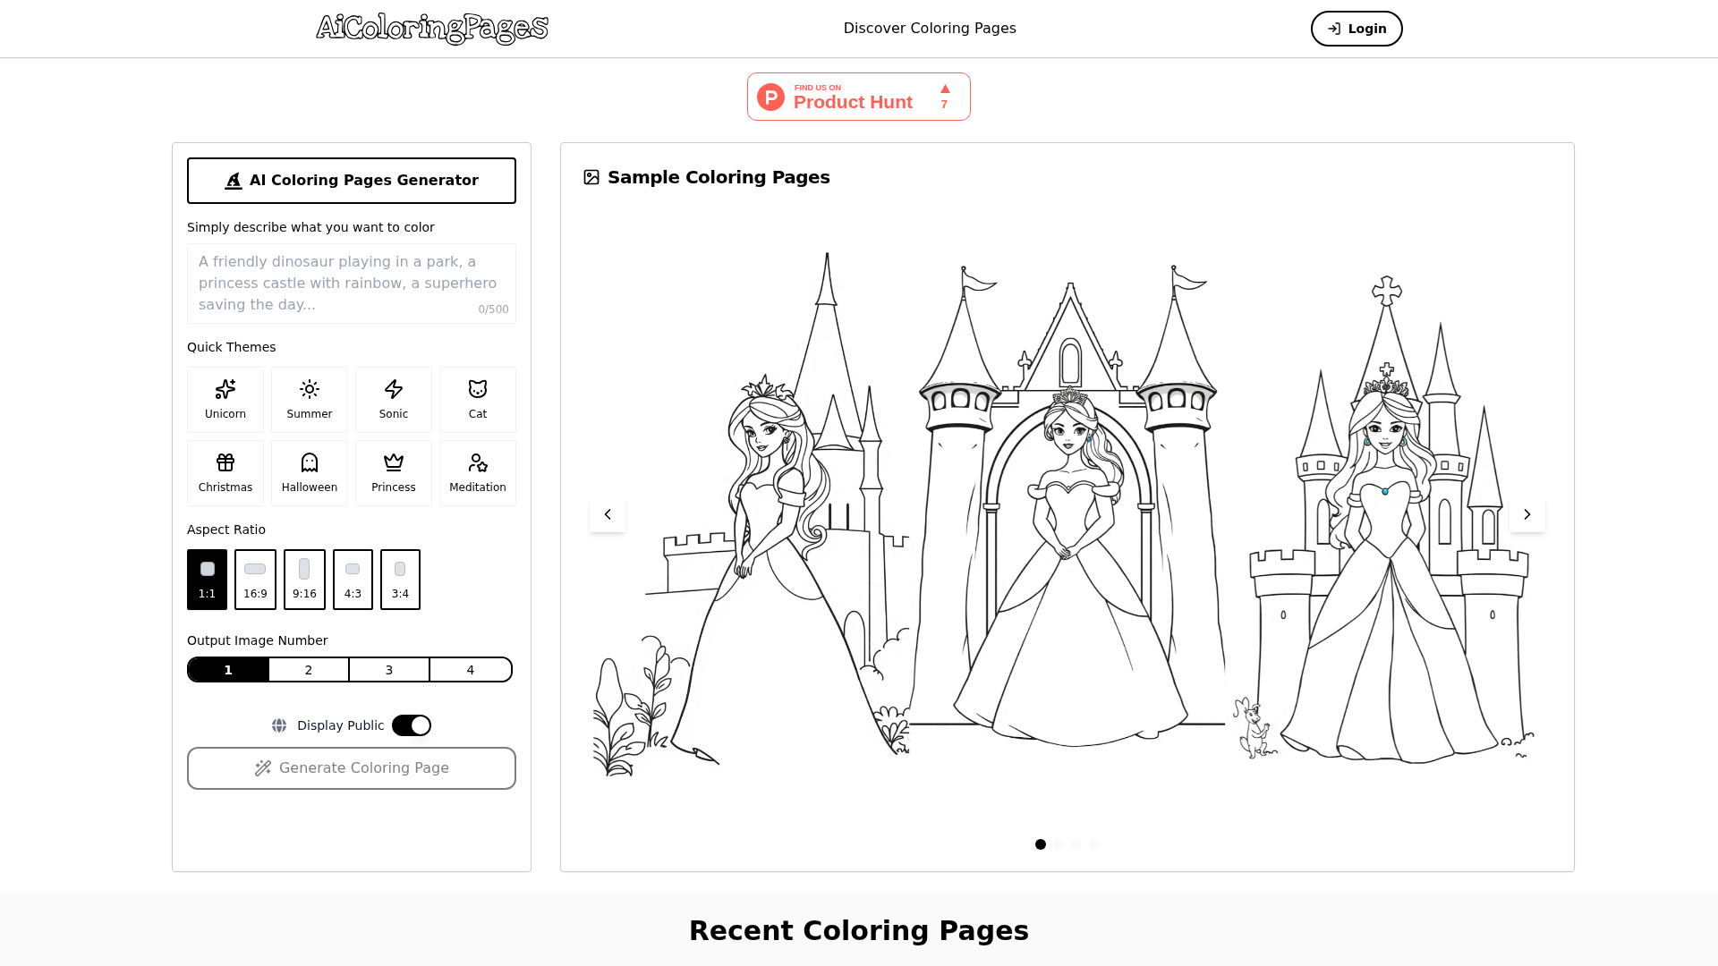Select the 9:16 aspect ratio

(x=304, y=580)
